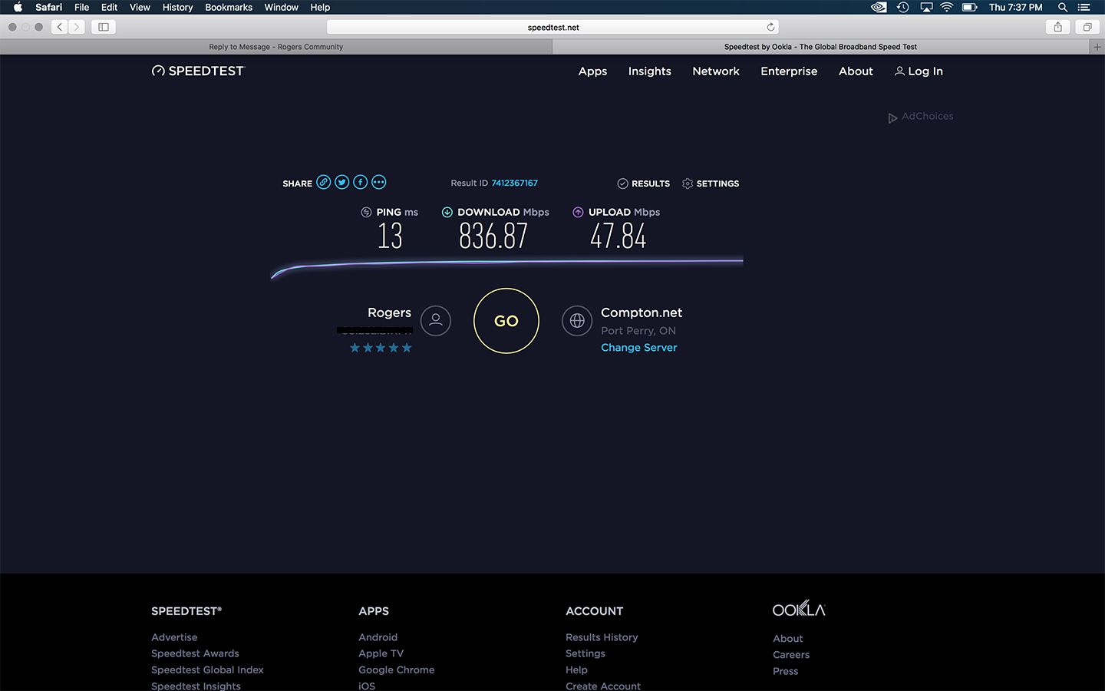Click the Ookla logo in footer

(799, 610)
